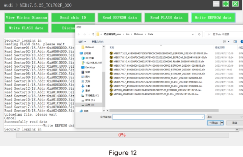Image resolution: width=243 pixels, height=157 pixels.
Task: Click the Write FLASH data button
Action: [x=26, y=28]
